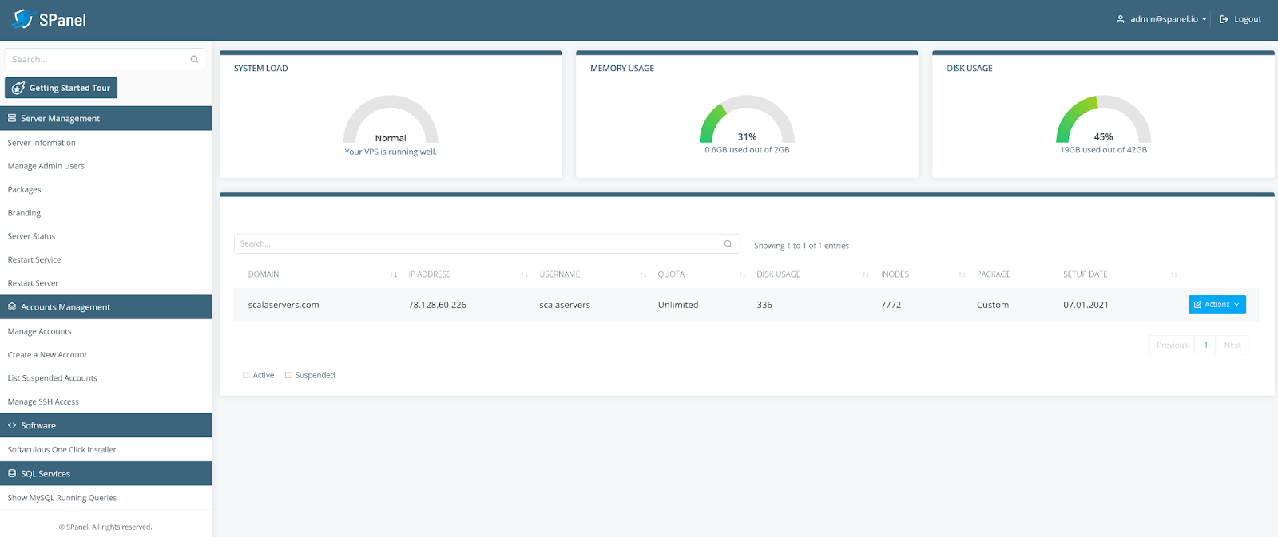The width and height of the screenshot is (1278, 537).
Task: Click the Logout arrow icon
Action: [x=1224, y=19]
